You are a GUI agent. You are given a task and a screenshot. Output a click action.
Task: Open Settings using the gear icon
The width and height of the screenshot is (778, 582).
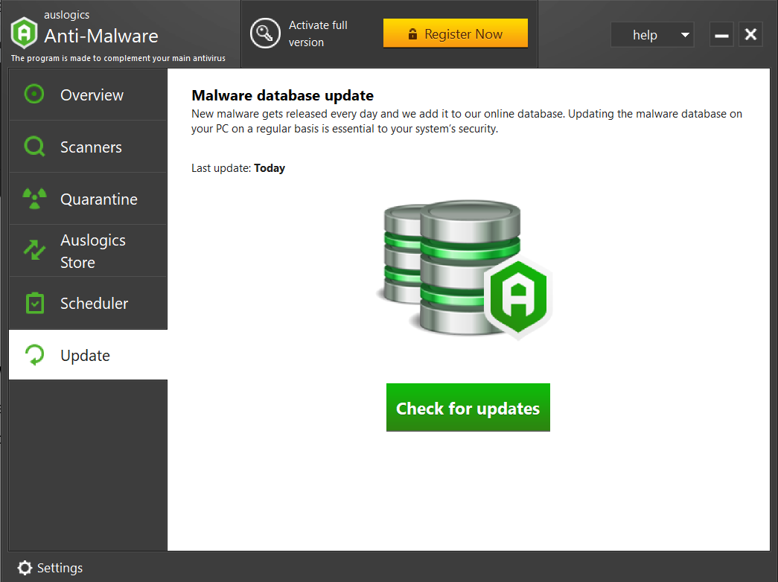[25, 568]
